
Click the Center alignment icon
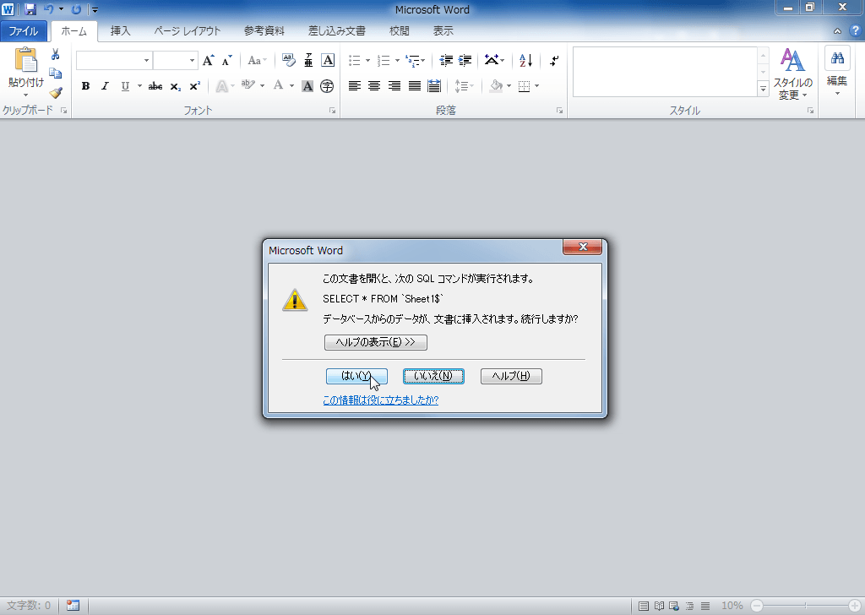coord(374,86)
